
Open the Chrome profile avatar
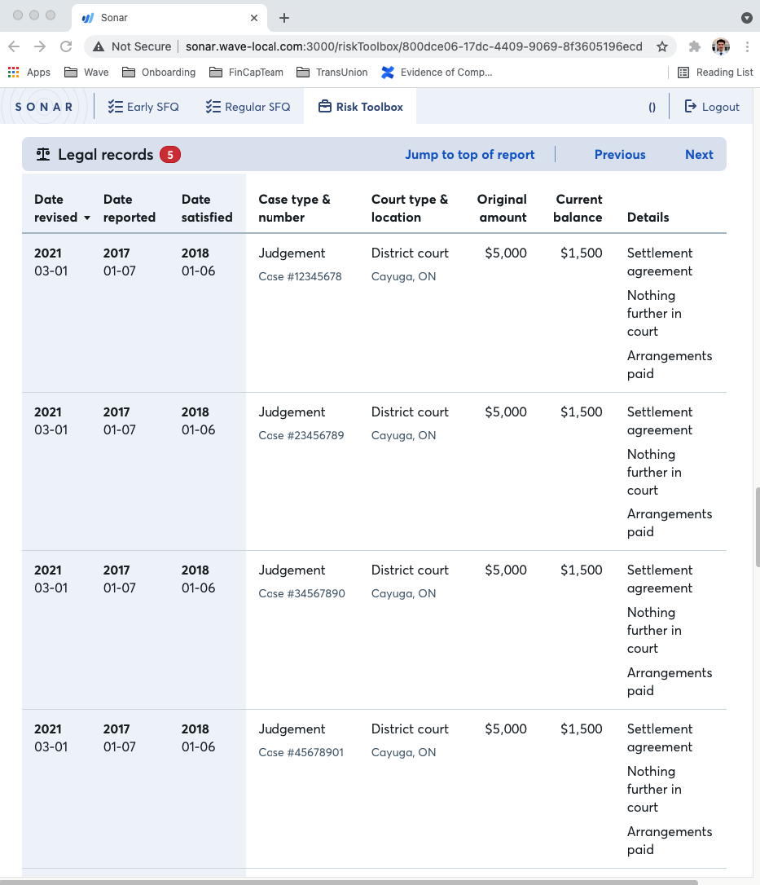coord(720,46)
